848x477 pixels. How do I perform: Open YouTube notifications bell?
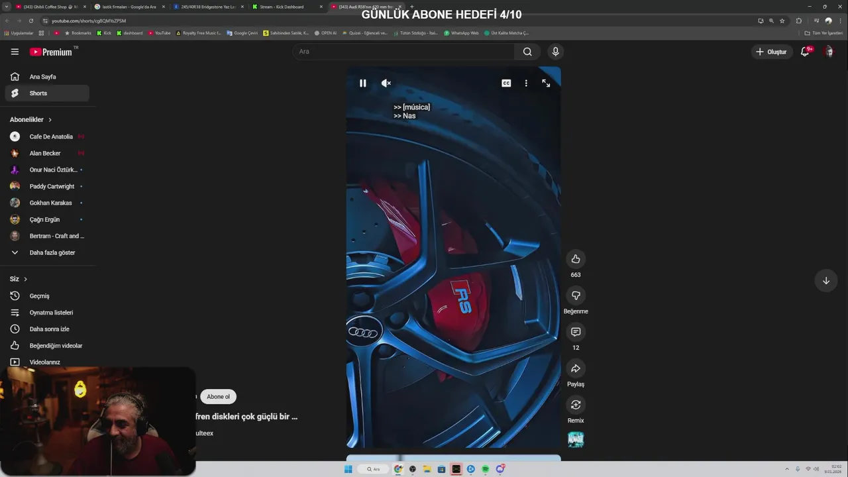click(x=806, y=52)
